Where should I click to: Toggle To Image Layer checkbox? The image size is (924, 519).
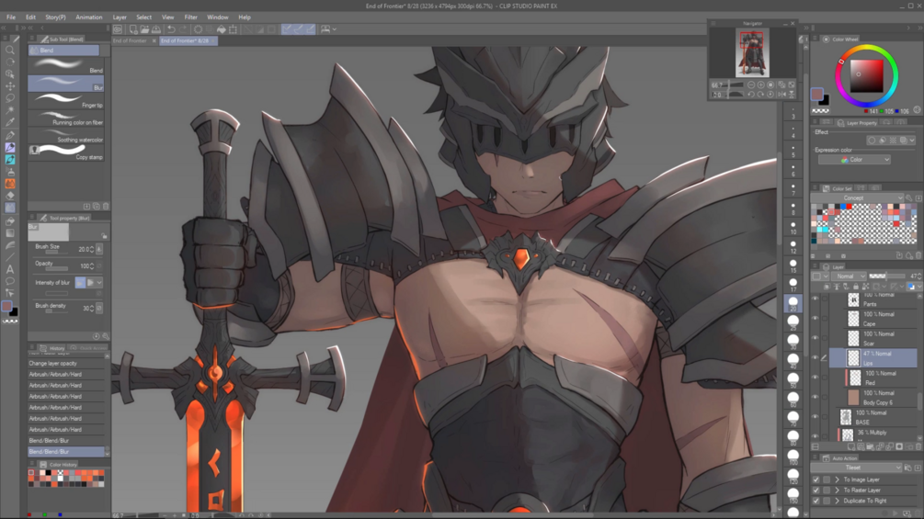[x=816, y=480]
